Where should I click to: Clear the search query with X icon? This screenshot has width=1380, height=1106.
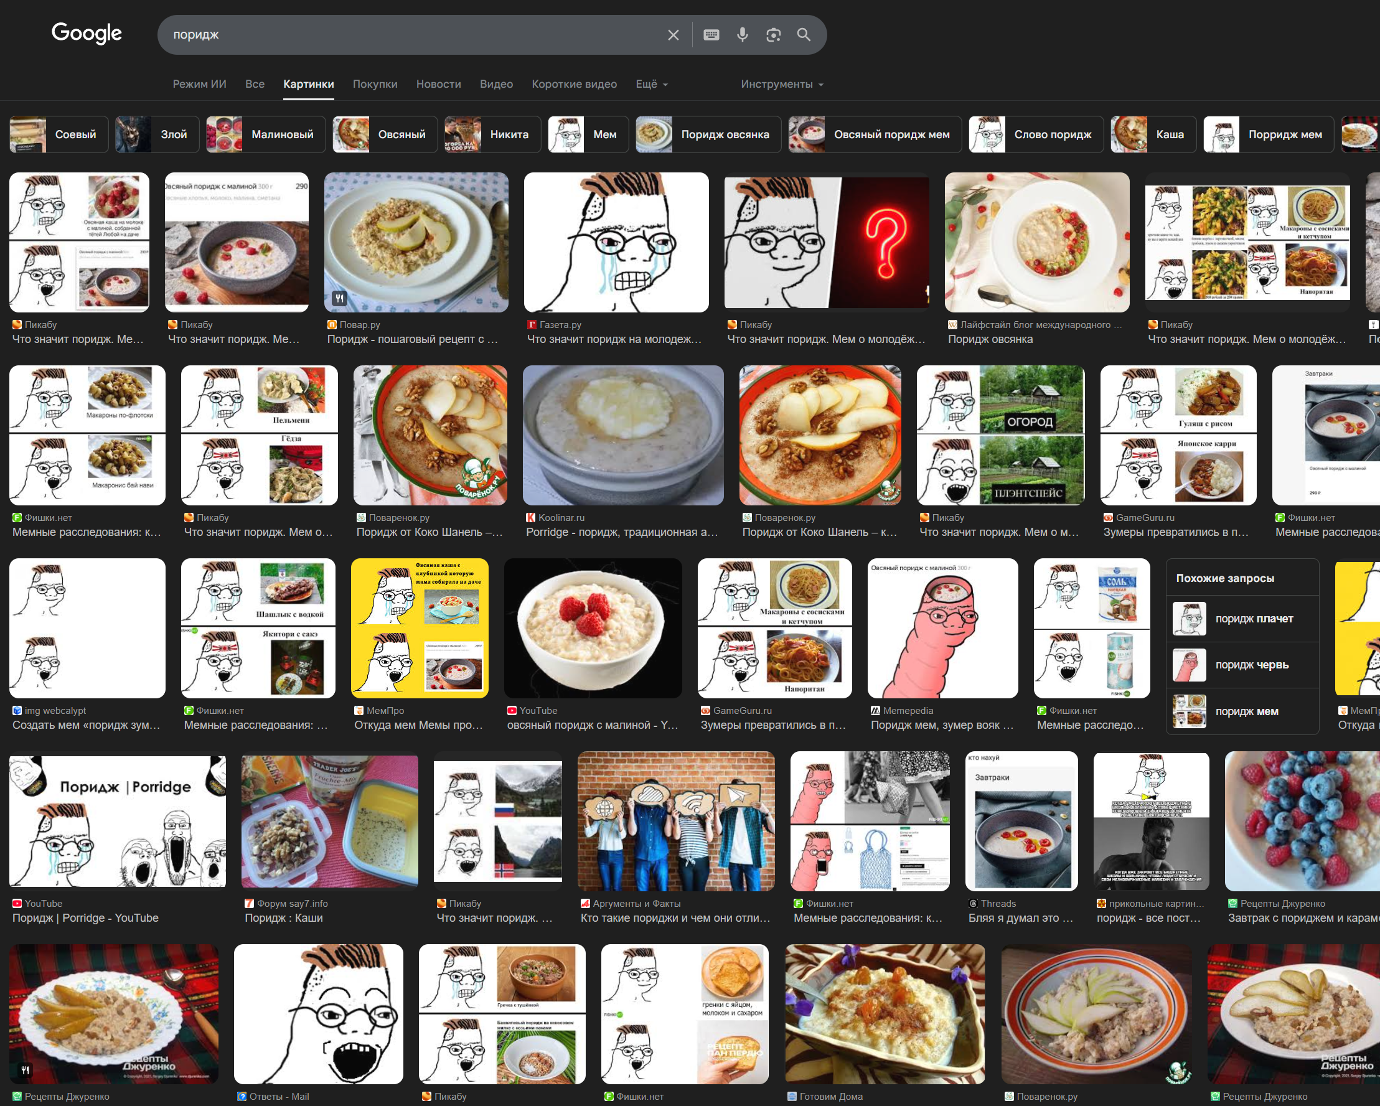click(x=673, y=35)
